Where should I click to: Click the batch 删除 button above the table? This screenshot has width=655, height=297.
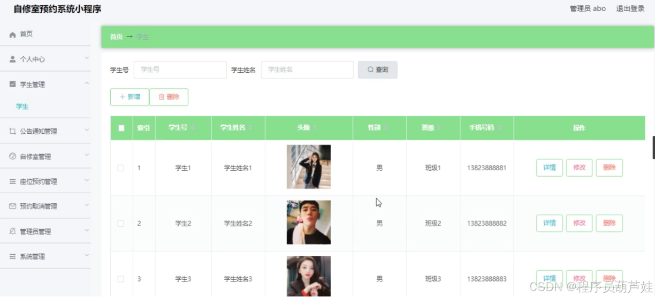point(169,97)
